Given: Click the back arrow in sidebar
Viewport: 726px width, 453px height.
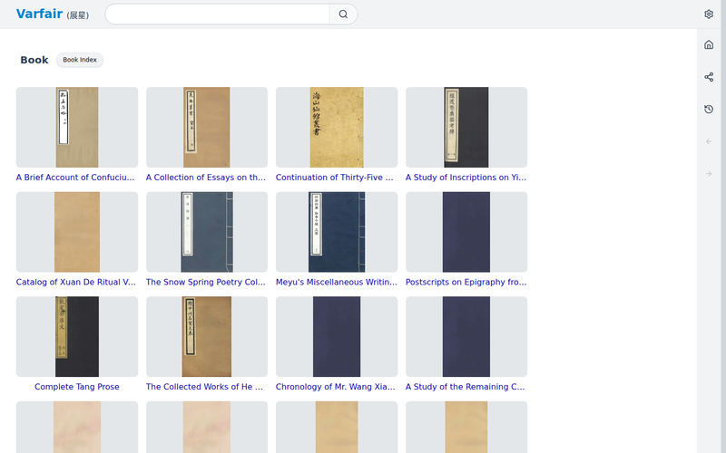Looking at the screenshot, I should pos(709,141).
